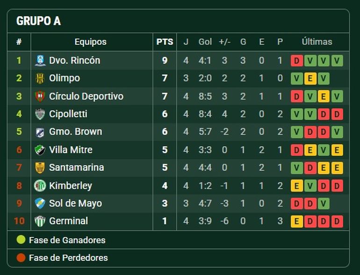Click the green Fase de Ganadores dot
360x275 pixels.
[21, 240]
